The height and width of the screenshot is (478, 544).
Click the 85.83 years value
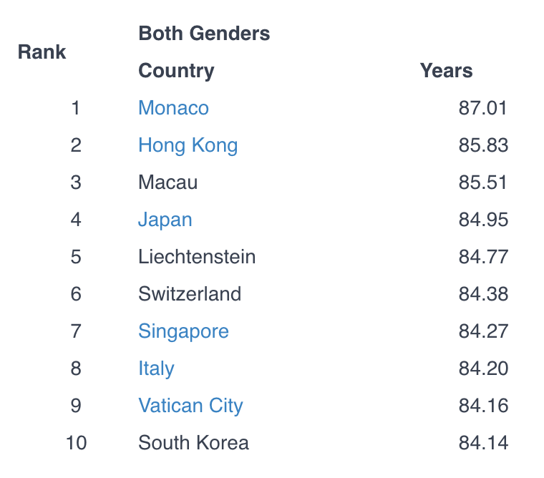click(x=483, y=145)
